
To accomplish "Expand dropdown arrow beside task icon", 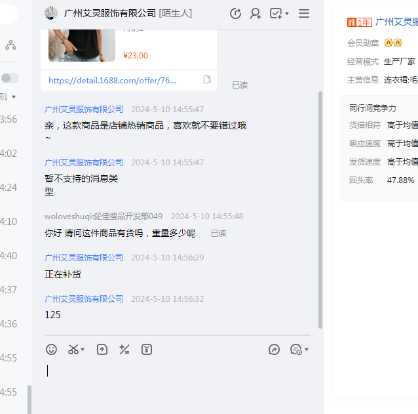I will pyautogui.click(x=287, y=13).
